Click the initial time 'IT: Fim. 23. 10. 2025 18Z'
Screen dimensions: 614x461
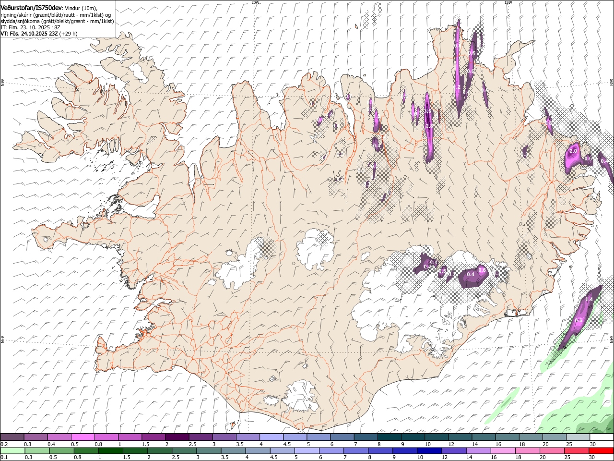[31, 27]
